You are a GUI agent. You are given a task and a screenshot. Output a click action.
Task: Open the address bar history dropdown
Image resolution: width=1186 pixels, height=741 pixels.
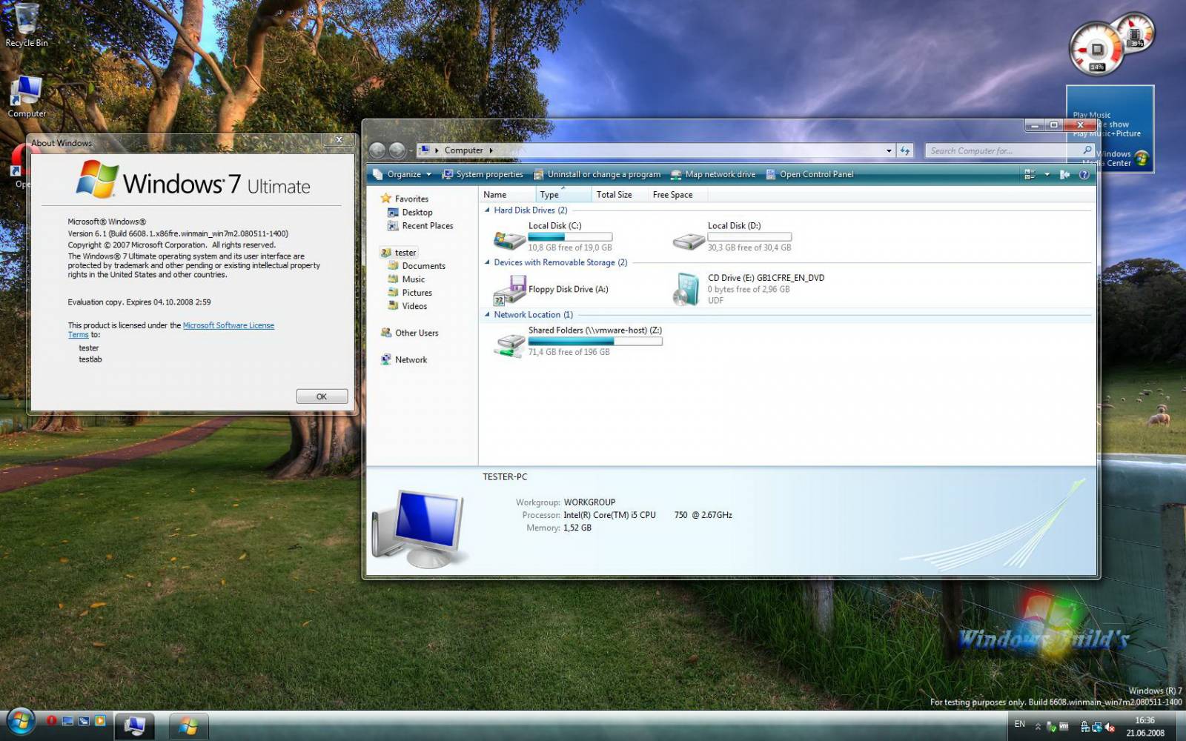coord(889,150)
